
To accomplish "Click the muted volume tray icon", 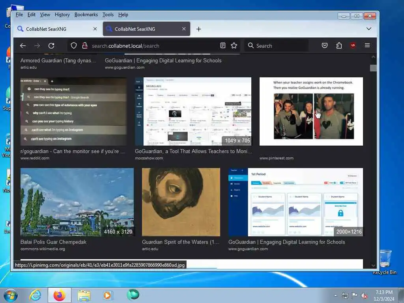I will pos(364,296).
